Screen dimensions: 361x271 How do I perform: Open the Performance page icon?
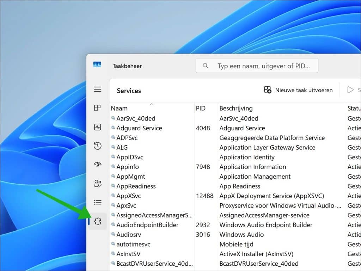pyautogui.click(x=98, y=127)
